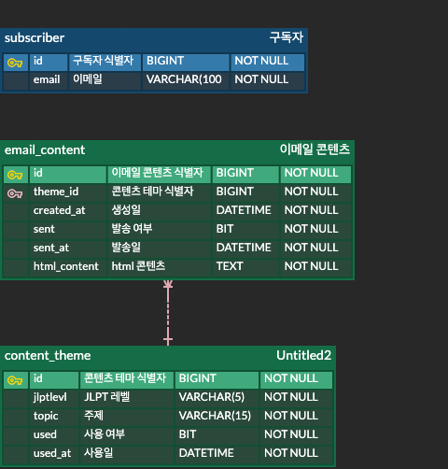448x469 pixels.
Task: Click the DATETIME type of created_at
Action: click(245, 212)
